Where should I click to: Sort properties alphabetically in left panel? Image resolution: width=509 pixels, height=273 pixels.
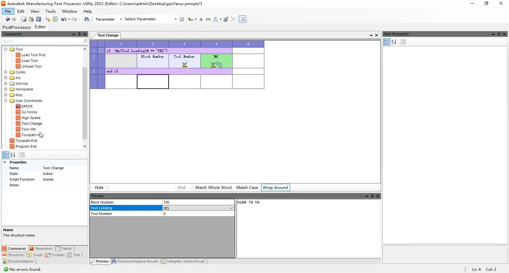(x=13, y=155)
